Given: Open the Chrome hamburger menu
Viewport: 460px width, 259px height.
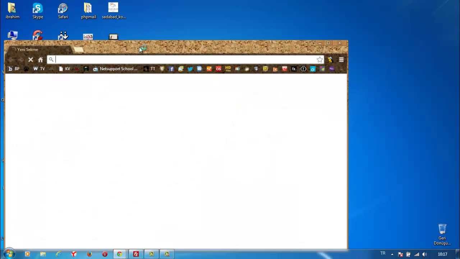Looking at the screenshot, I should click(341, 60).
